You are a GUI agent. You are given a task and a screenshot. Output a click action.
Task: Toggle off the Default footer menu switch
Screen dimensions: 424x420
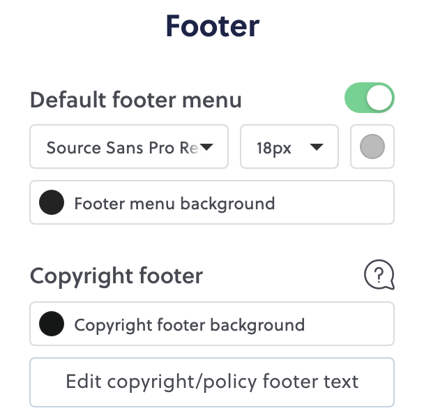[x=370, y=98]
